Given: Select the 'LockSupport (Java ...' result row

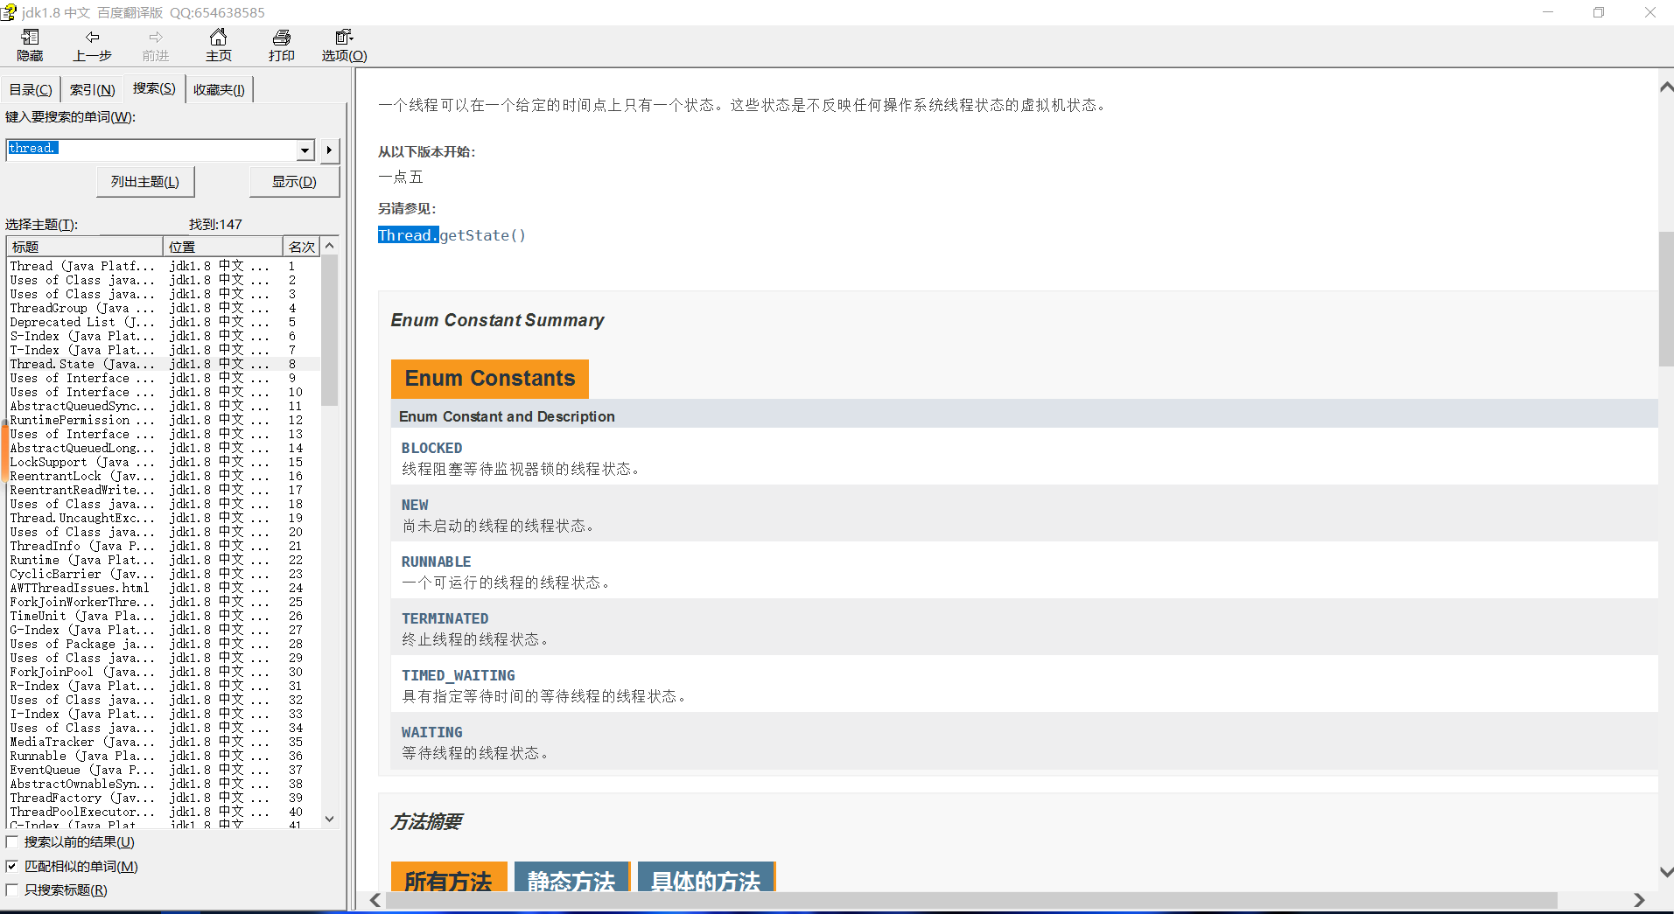Looking at the screenshot, I should [164, 462].
